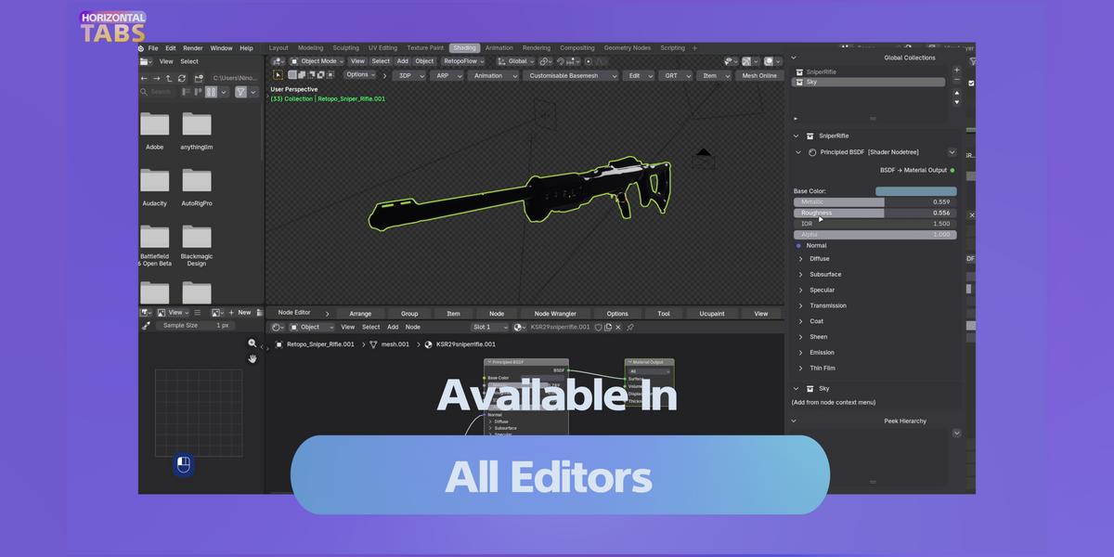Click the Node Wrangler button
Viewport: 1114px width, 557px height.
(555, 314)
